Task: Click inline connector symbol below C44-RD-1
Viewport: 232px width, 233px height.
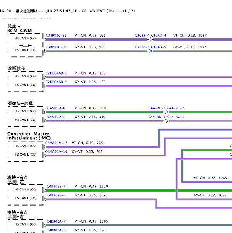Action: click(166, 121)
